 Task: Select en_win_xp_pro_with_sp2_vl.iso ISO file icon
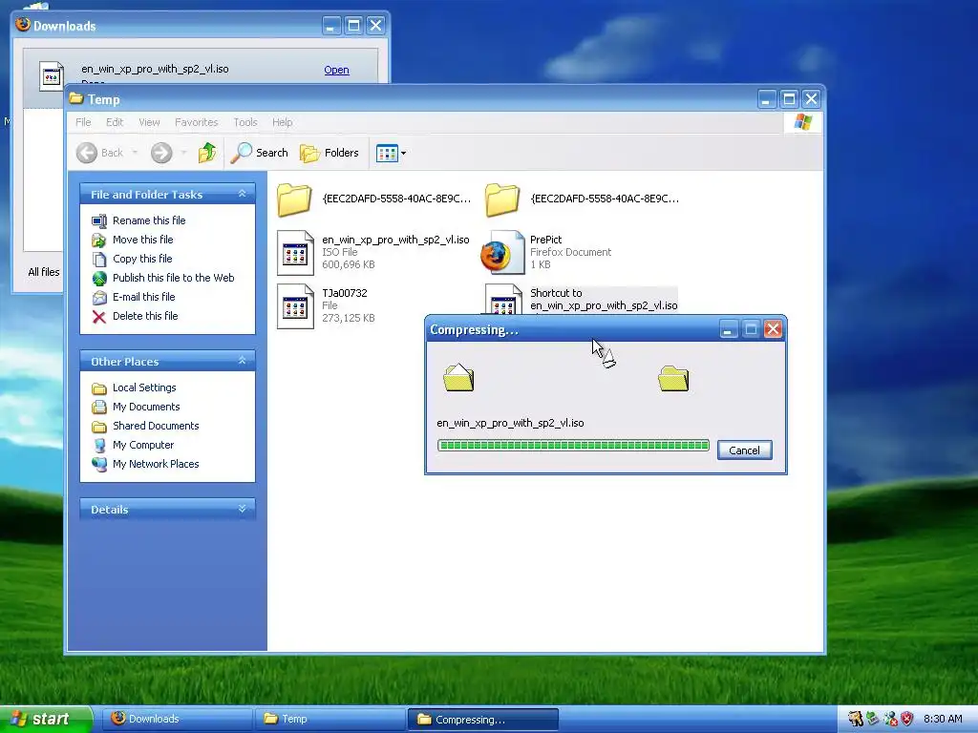coord(295,253)
